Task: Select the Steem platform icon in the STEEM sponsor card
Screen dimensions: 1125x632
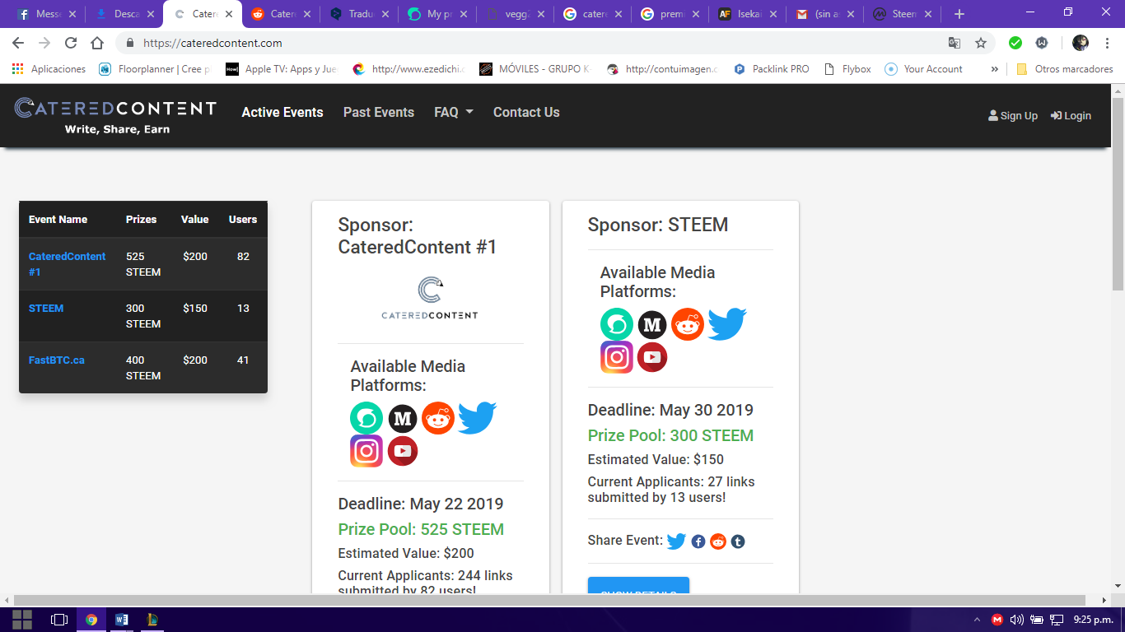Action: tap(617, 324)
